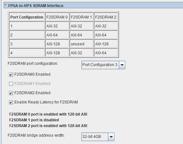Click the AXI-64 cell in row 4

[x=106, y=53]
